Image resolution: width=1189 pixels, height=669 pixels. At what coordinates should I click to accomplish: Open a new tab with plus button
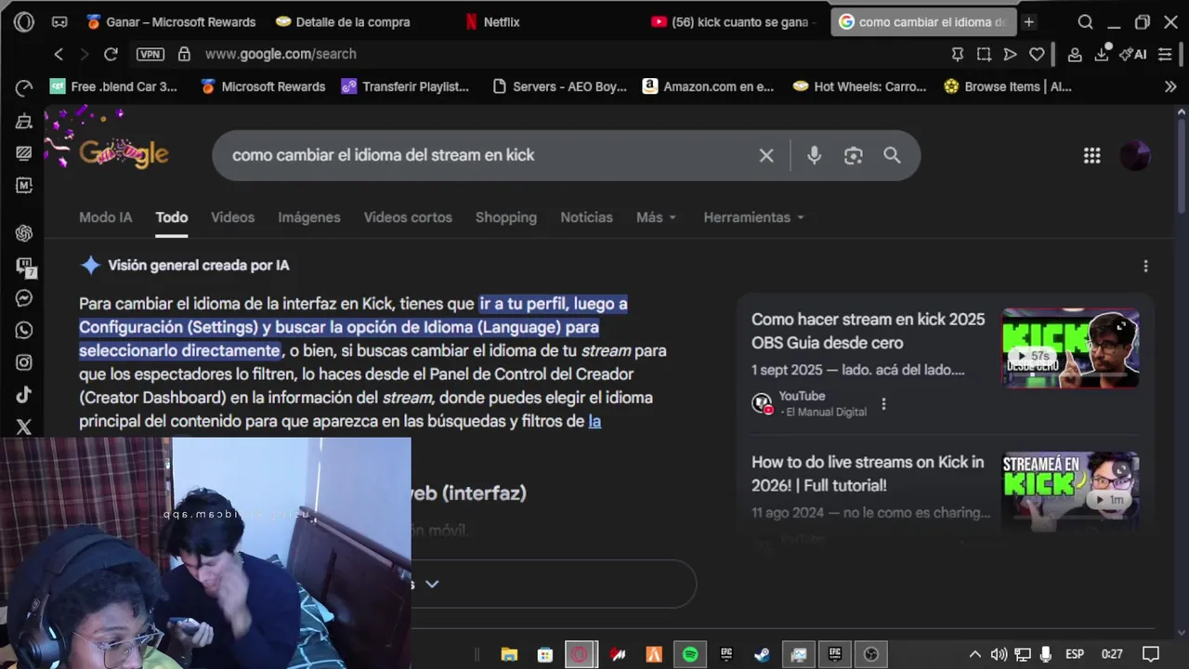tap(1028, 21)
